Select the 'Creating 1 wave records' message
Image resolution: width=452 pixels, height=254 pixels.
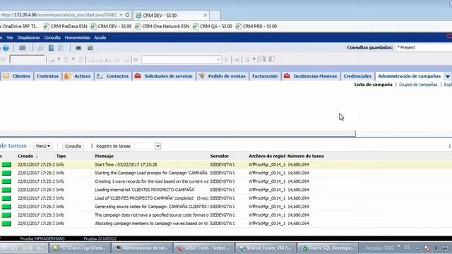coord(152,181)
